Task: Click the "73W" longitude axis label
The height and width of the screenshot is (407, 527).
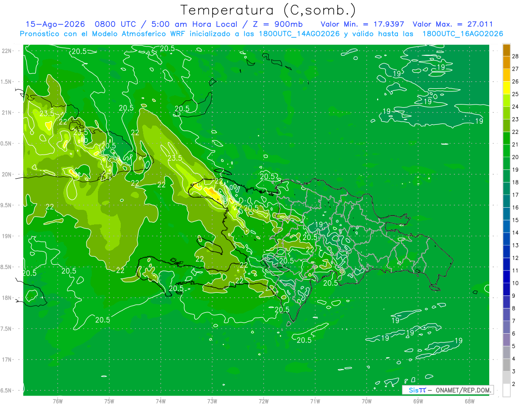Action: 212,401
